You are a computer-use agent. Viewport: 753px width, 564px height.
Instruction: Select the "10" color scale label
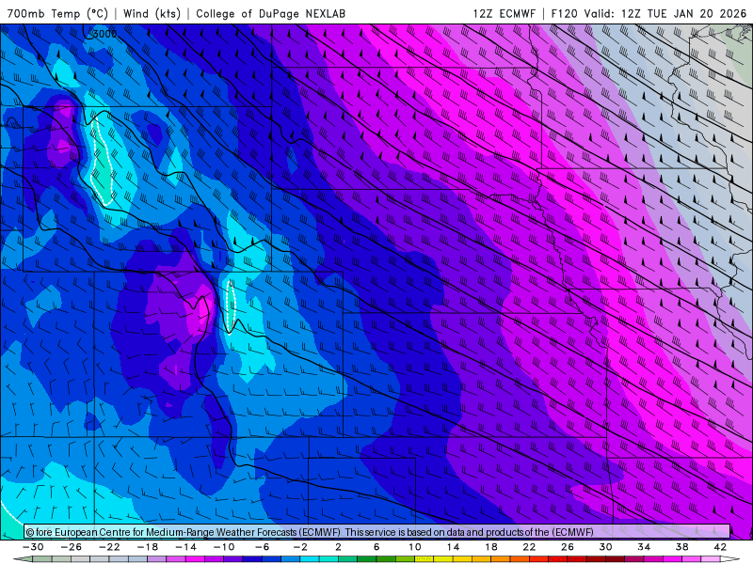415,547
